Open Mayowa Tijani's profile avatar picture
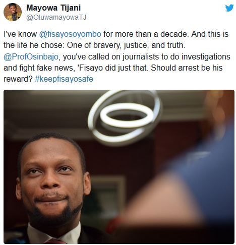236x245 pixels. pos(13,12)
